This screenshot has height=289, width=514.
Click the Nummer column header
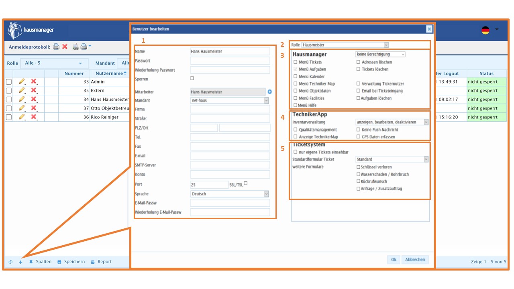[74, 73]
